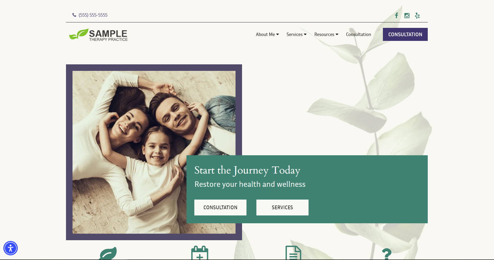The image size is (494, 260).
Task: Open the Facebook social icon
Action: click(x=396, y=16)
